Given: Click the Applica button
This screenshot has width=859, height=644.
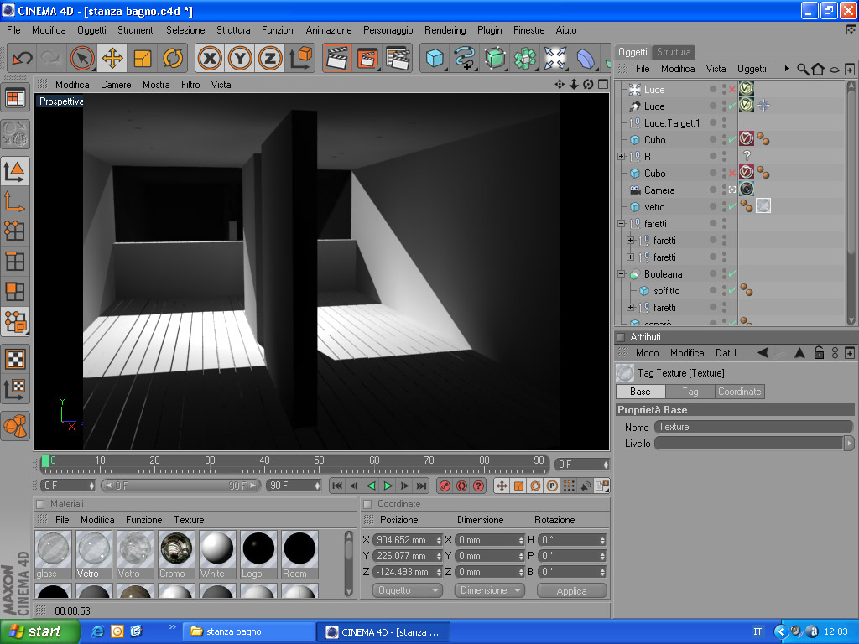Looking at the screenshot, I should pos(571,590).
